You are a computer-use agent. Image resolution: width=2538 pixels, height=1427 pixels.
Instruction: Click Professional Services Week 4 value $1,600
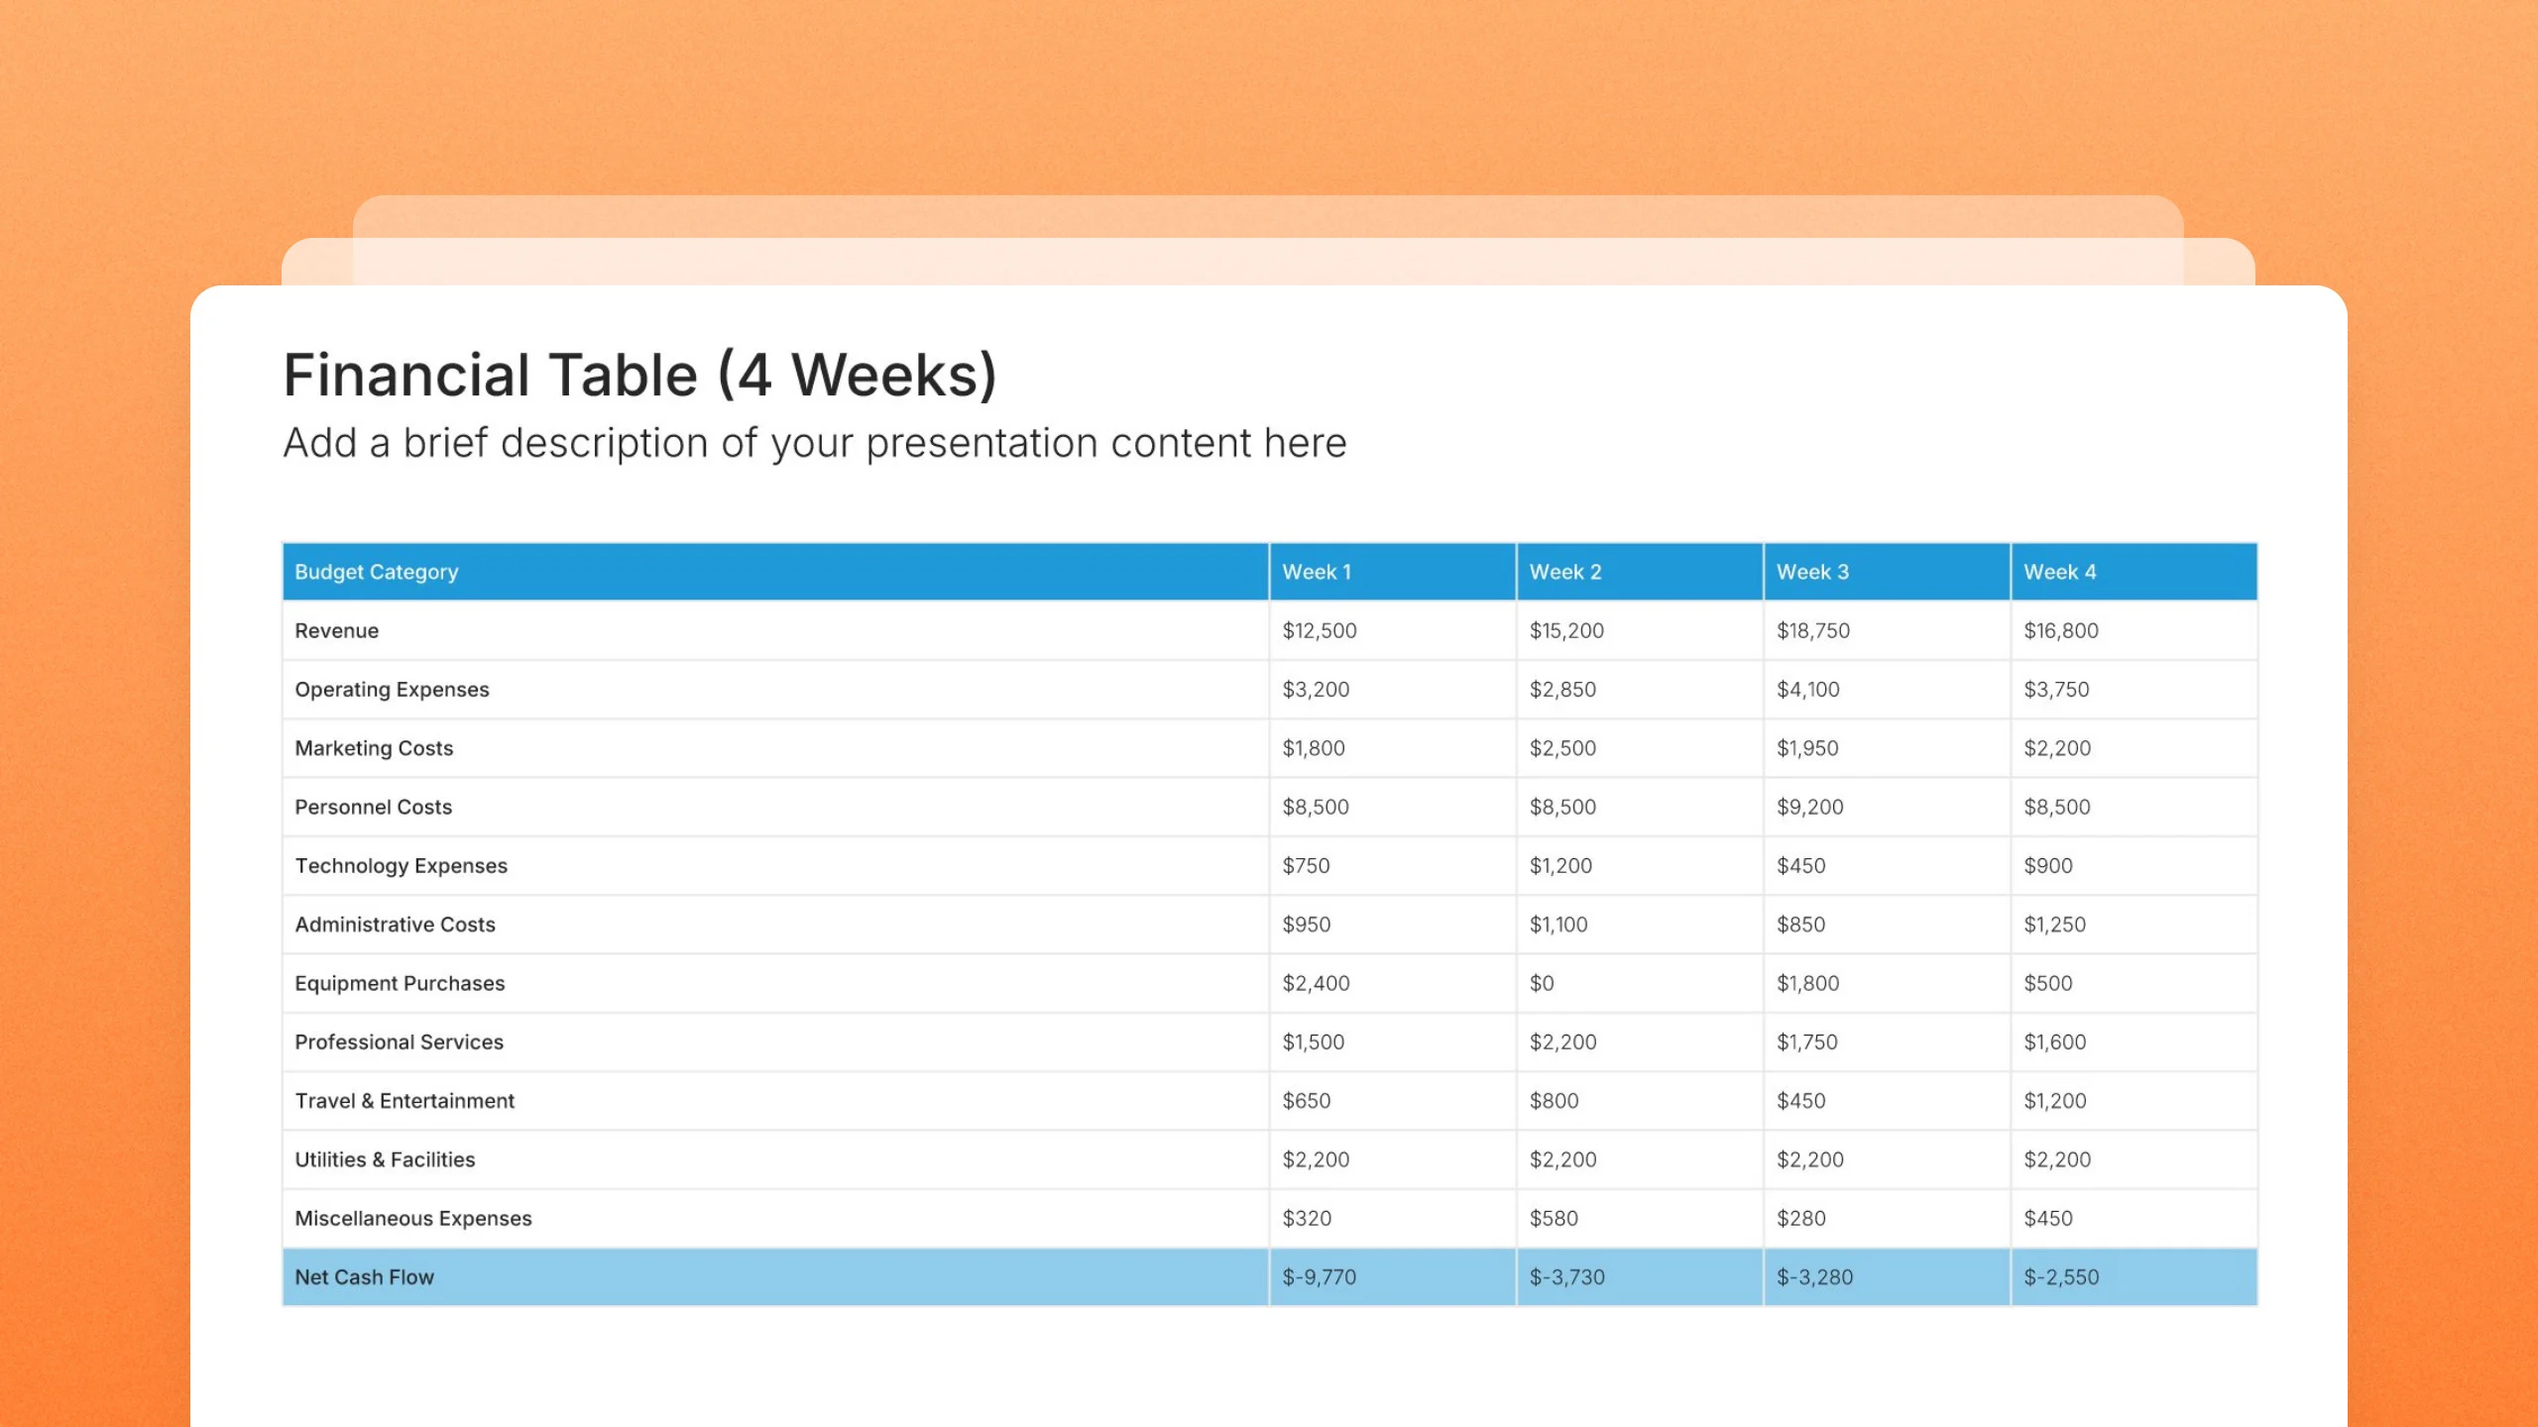click(x=2055, y=1042)
